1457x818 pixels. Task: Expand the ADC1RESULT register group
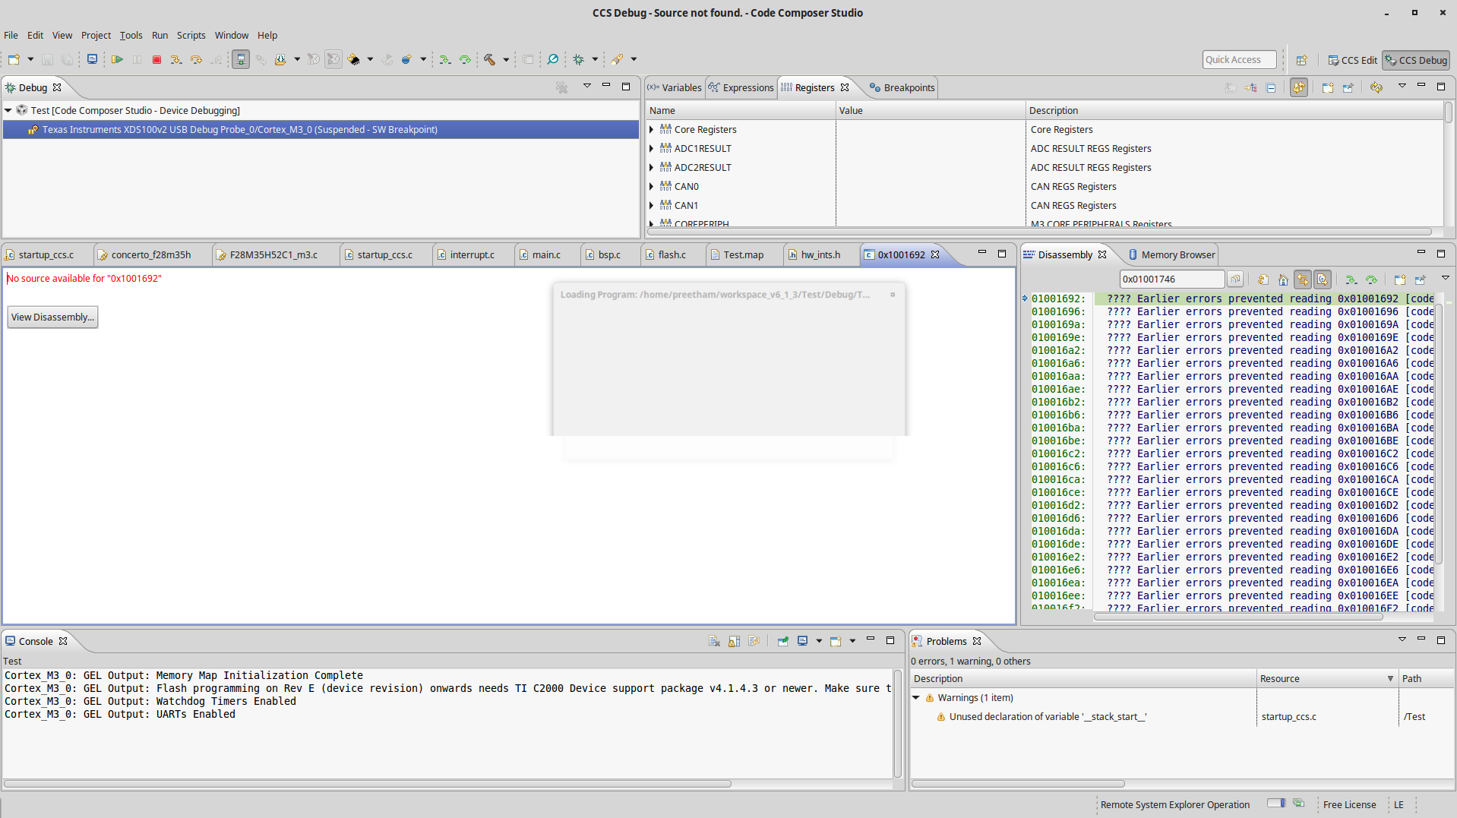[652, 149]
